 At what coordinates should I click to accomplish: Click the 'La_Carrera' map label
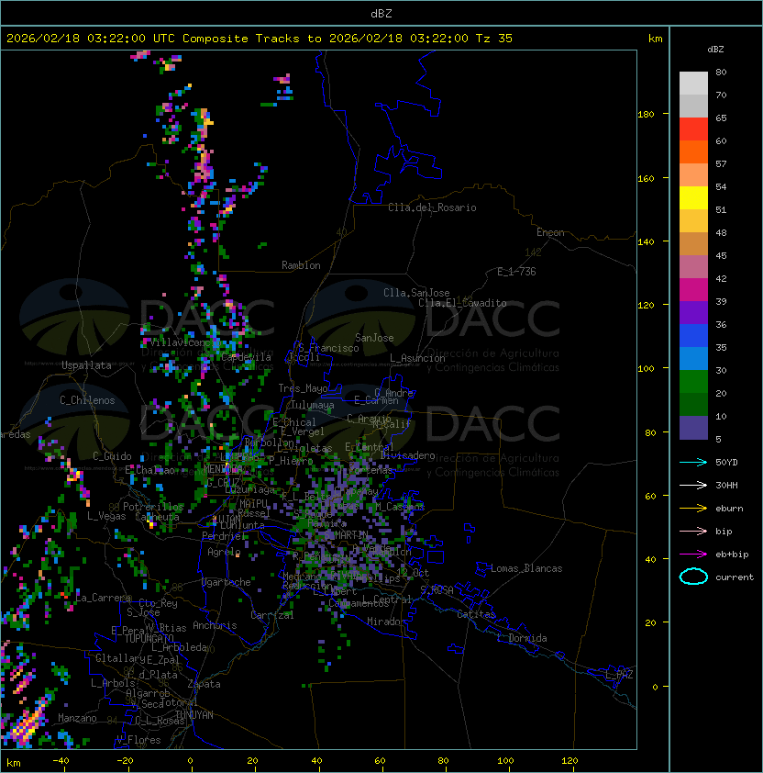(x=104, y=598)
